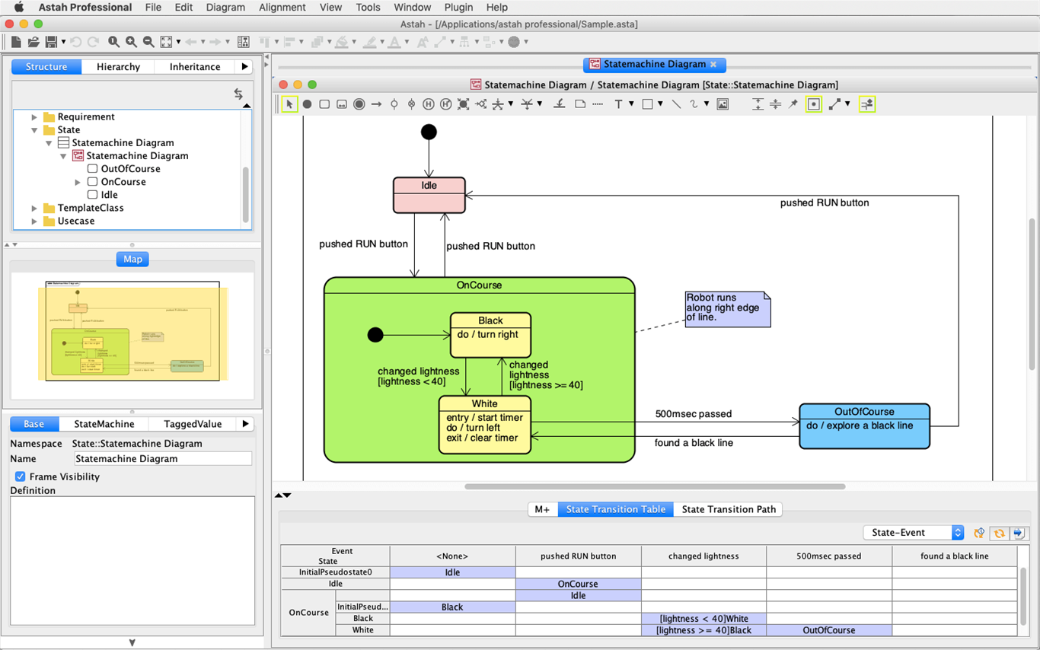Open the Tools menu
This screenshot has width=1040, height=650.
click(x=368, y=8)
